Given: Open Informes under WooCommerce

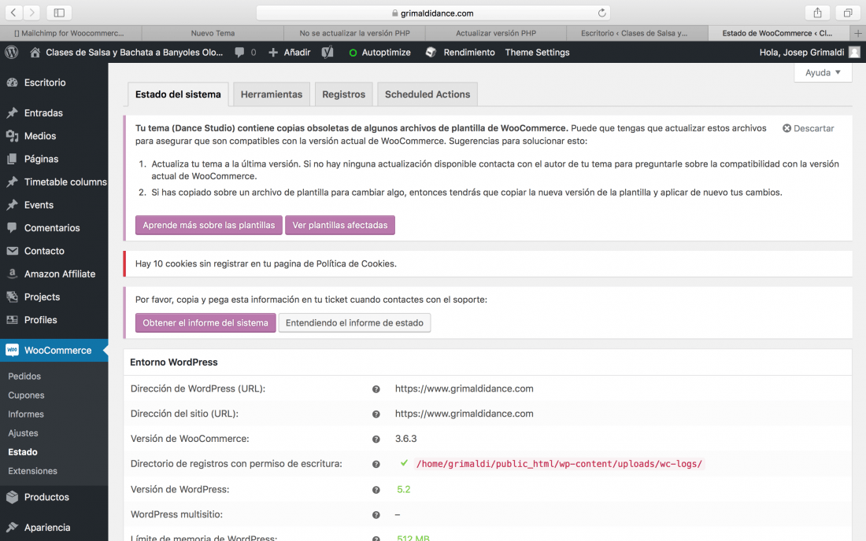Looking at the screenshot, I should point(26,414).
